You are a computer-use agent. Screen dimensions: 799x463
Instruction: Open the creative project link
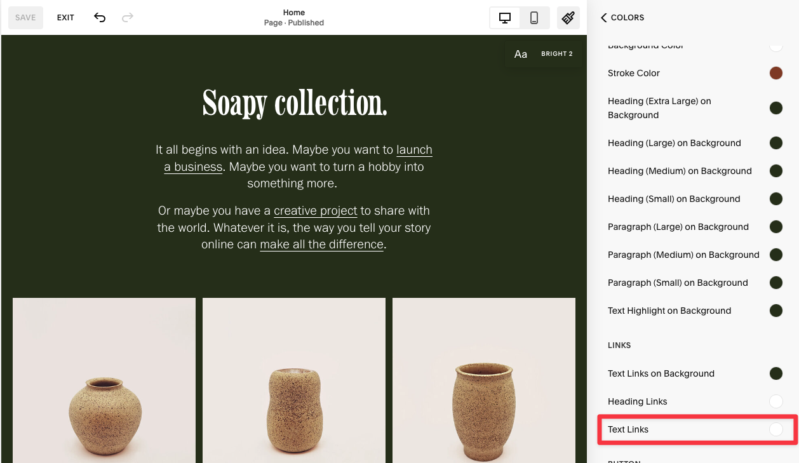coord(315,210)
